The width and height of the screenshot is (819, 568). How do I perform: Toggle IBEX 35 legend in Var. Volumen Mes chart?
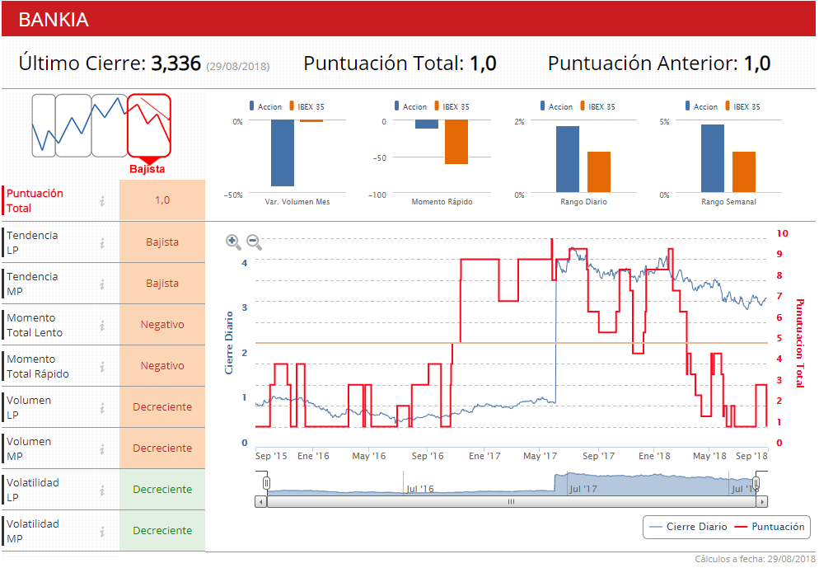pyautogui.click(x=307, y=106)
